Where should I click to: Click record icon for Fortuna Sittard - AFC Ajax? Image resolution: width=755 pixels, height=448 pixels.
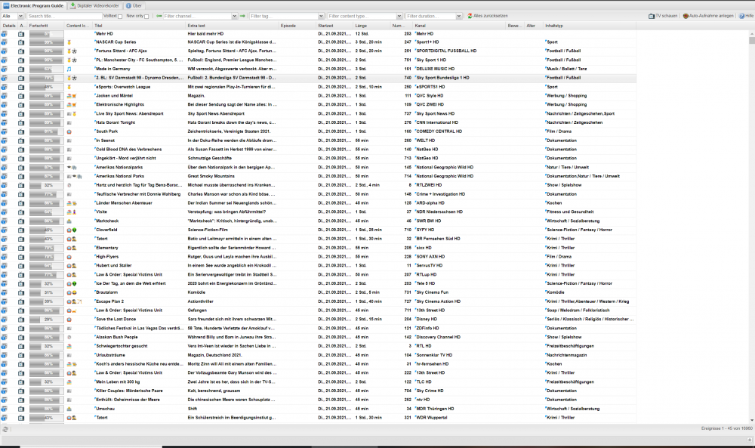pyautogui.click(x=20, y=51)
